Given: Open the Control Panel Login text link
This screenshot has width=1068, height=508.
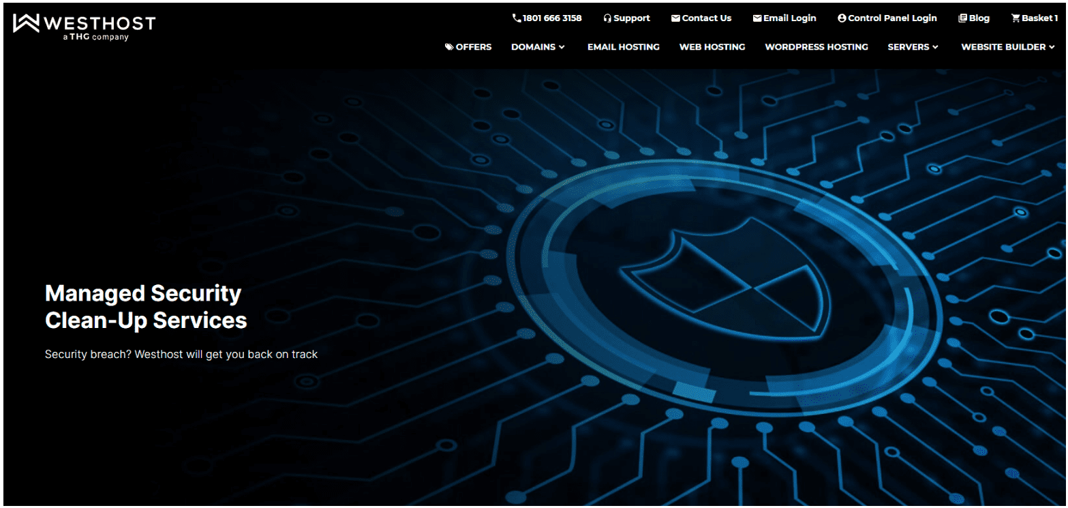Looking at the screenshot, I should [x=892, y=18].
